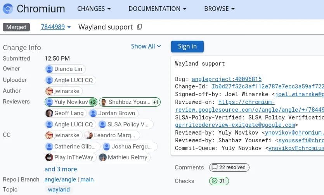Screen dimensions: 324x195
Task: Open the angle/angle repo link
Action: (60, 179)
